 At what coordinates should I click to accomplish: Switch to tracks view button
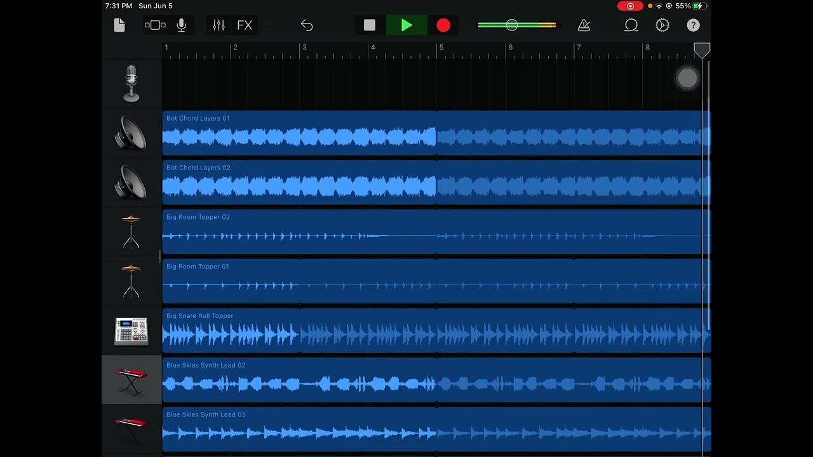click(155, 25)
